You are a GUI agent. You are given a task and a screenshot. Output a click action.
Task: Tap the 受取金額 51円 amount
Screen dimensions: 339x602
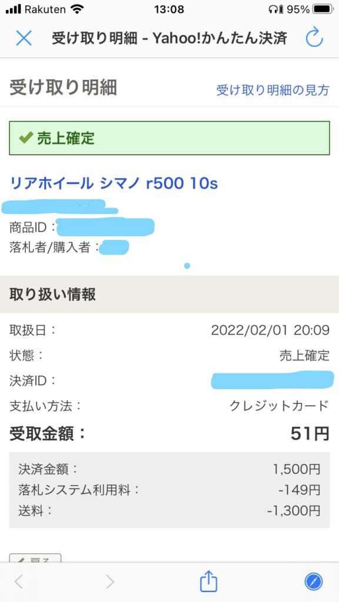[310, 434]
